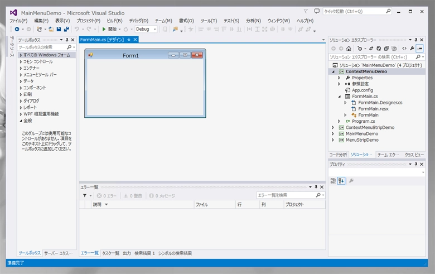Click the ツールボックスの検索 search field

[x=47, y=47]
